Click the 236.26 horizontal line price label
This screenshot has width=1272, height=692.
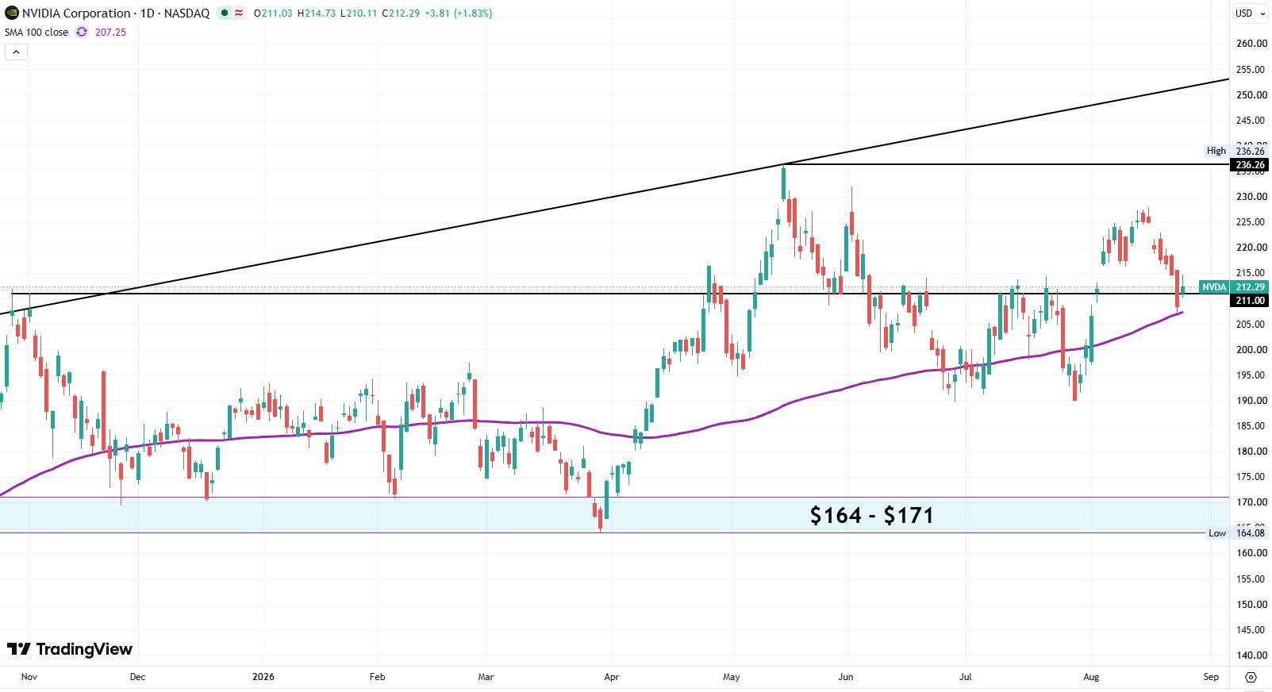(1250, 165)
